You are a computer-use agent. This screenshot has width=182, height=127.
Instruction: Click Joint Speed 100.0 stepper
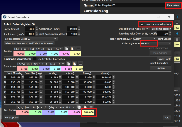coord(37,34)
